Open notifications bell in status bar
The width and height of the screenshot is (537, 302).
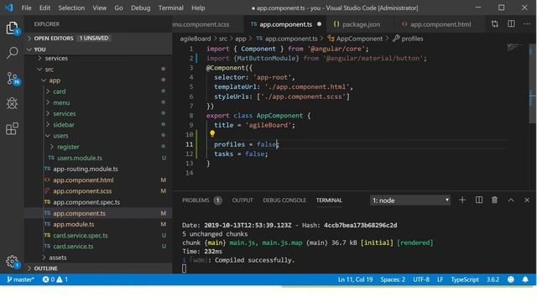pyautogui.click(x=525, y=279)
